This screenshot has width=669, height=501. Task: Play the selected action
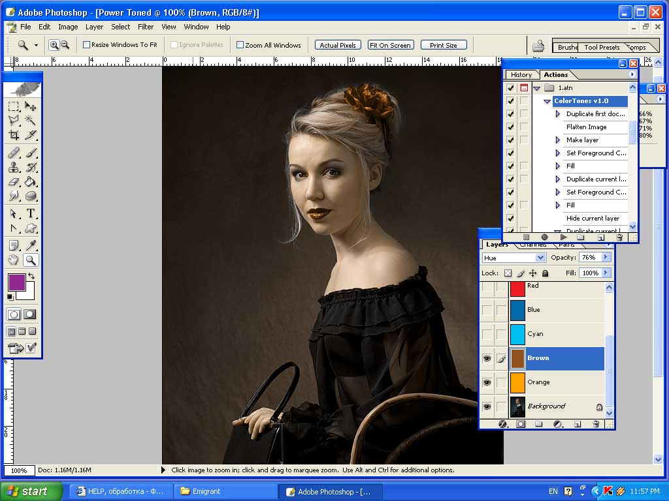click(x=564, y=237)
